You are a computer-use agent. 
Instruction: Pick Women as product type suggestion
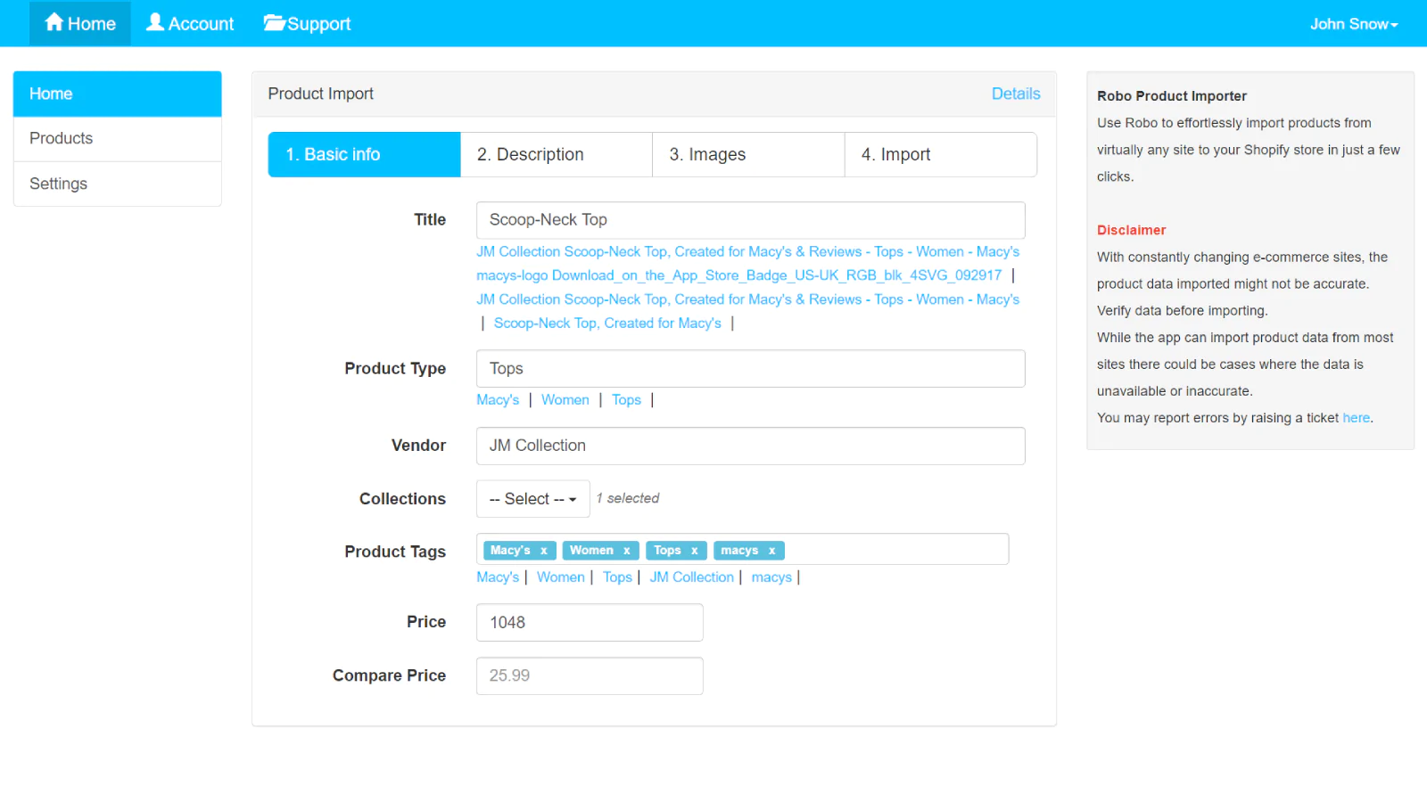[565, 400]
